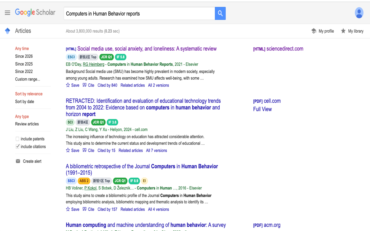Viewport: 370px width, 231px height.
Task: Open the All 4 versions link
Action: 158,209
